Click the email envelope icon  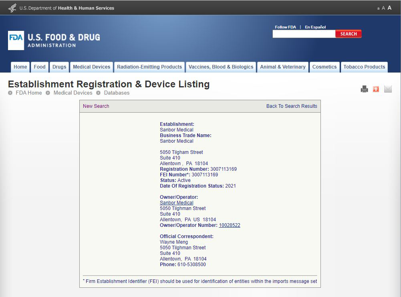point(388,89)
